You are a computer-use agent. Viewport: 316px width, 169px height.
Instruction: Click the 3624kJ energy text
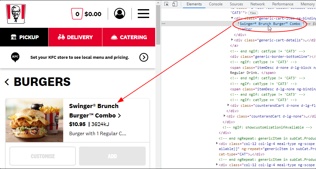tap(100, 124)
